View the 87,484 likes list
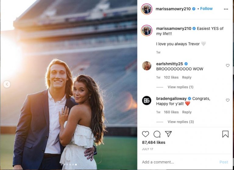 point(154,142)
